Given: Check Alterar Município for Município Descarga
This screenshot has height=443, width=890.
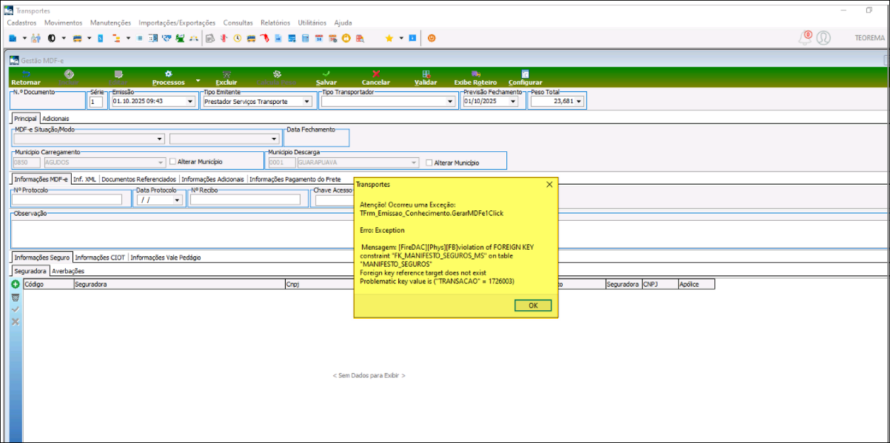Looking at the screenshot, I should [x=429, y=163].
